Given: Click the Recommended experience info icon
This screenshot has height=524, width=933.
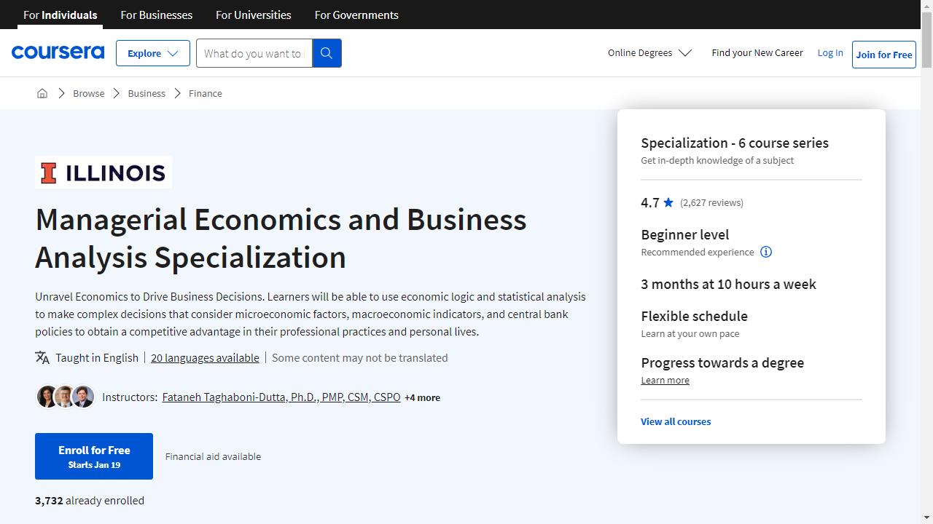Looking at the screenshot, I should point(766,252).
